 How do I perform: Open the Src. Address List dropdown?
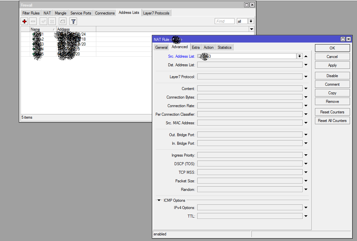tap(299, 56)
